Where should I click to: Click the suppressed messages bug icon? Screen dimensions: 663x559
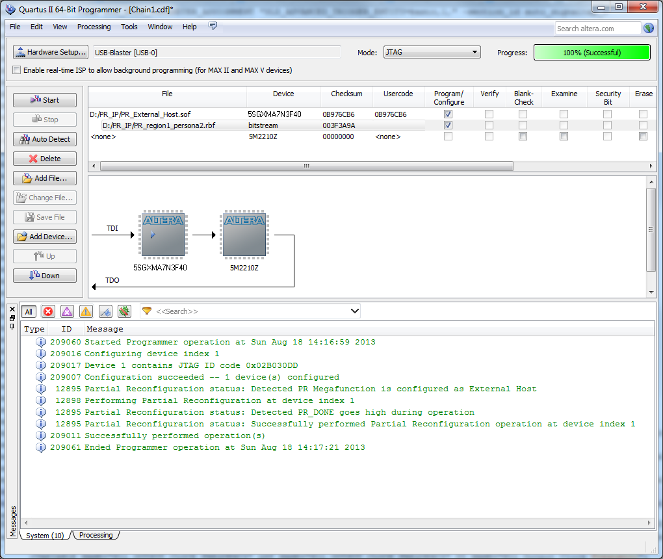124,311
